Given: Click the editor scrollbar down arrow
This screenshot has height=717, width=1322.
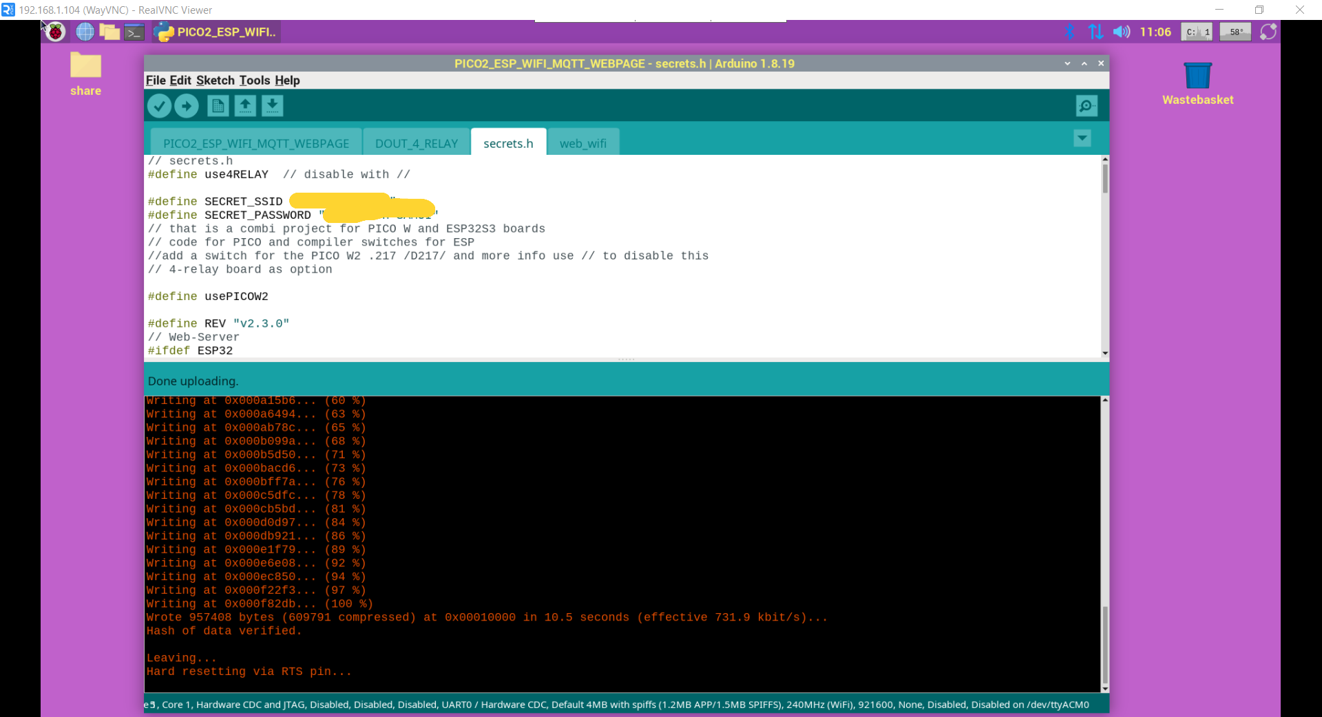Looking at the screenshot, I should [1105, 353].
